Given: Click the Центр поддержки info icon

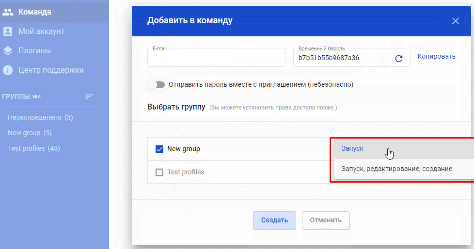Looking at the screenshot, I should [x=8, y=70].
